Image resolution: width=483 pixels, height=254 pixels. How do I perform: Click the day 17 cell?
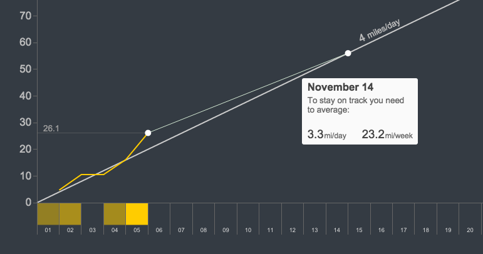click(x=403, y=214)
